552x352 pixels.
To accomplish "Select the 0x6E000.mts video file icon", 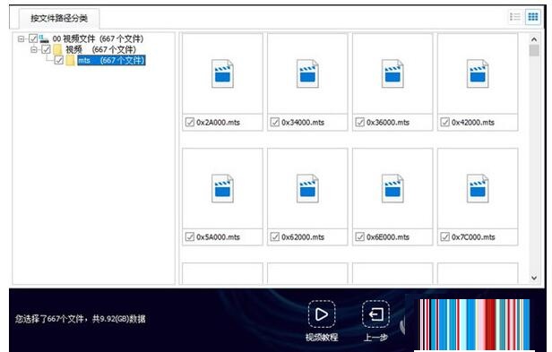I will (392, 188).
